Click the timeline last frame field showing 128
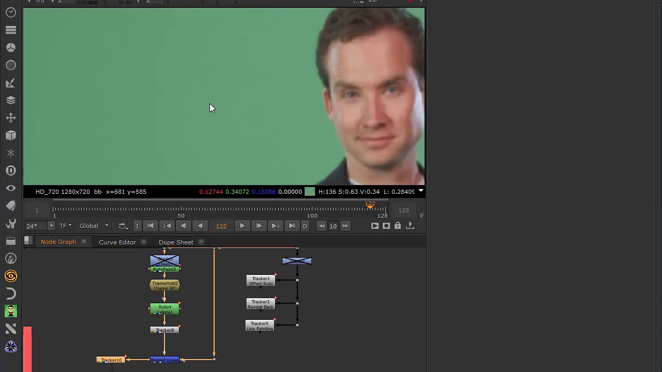The image size is (662, 372). 404,210
